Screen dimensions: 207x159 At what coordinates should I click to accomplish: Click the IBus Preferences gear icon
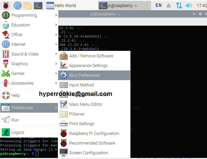64,75
